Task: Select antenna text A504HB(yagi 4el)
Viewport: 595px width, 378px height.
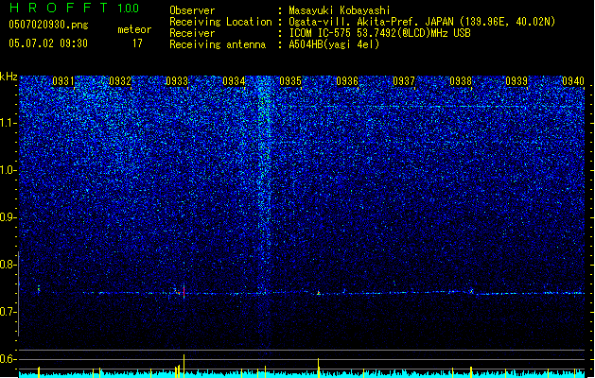Action: tap(334, 44)
